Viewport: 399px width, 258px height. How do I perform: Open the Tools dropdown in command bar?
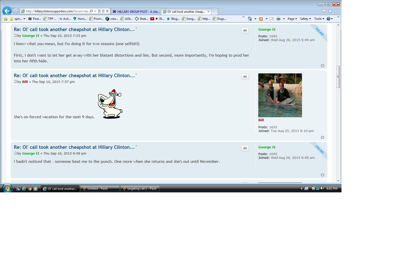(319, 19)
